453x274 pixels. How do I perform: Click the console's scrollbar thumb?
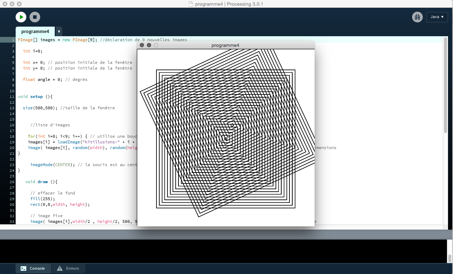450,258
